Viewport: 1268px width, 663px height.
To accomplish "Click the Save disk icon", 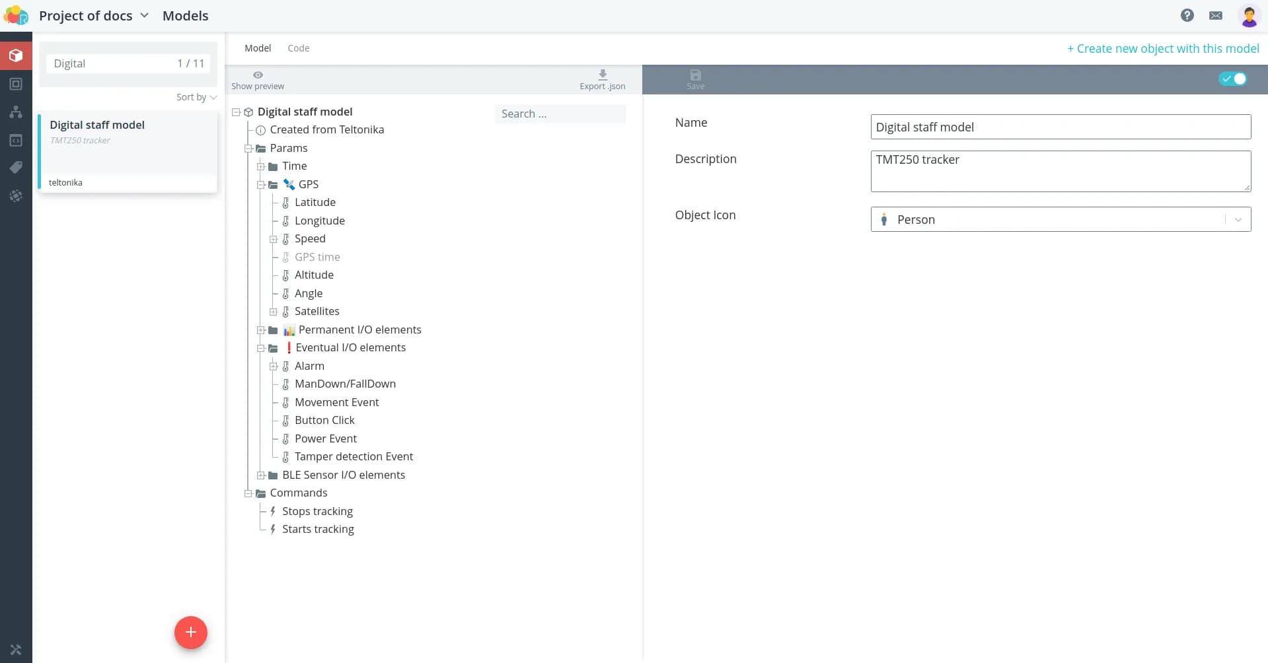I will [x=695, y=75].
